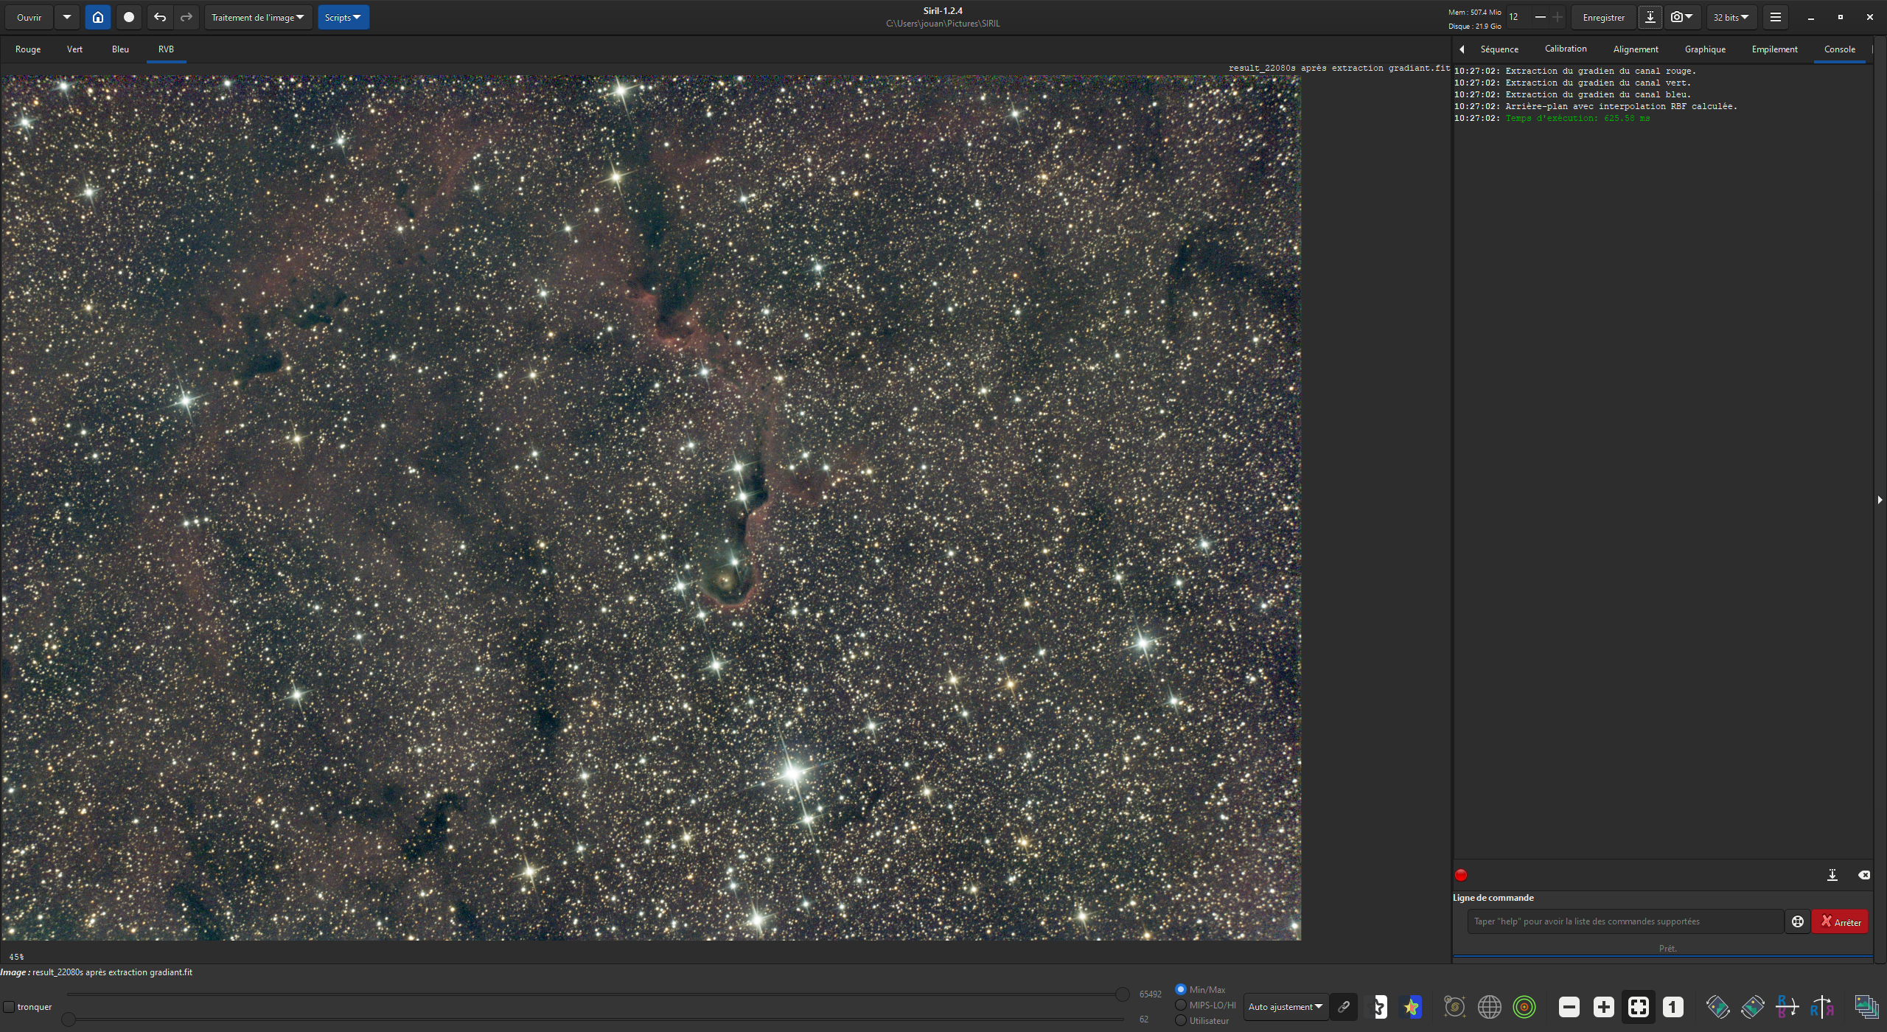Expand the 32 bits dropdown
Screen dimensions: 1887x1032
click(x=1730, y=17)
